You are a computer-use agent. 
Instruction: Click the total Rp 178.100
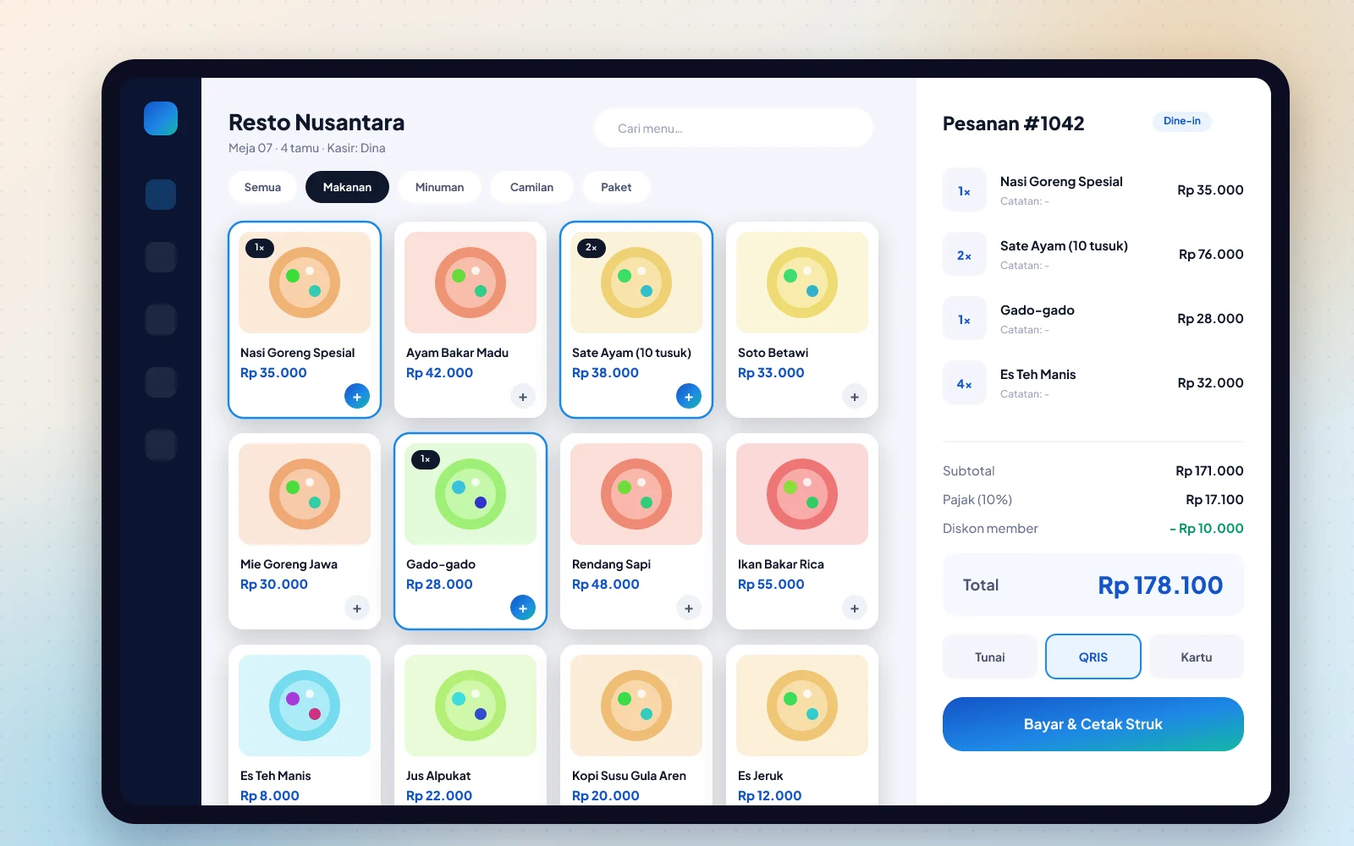pyautogui.click(x=1160, y=585)
